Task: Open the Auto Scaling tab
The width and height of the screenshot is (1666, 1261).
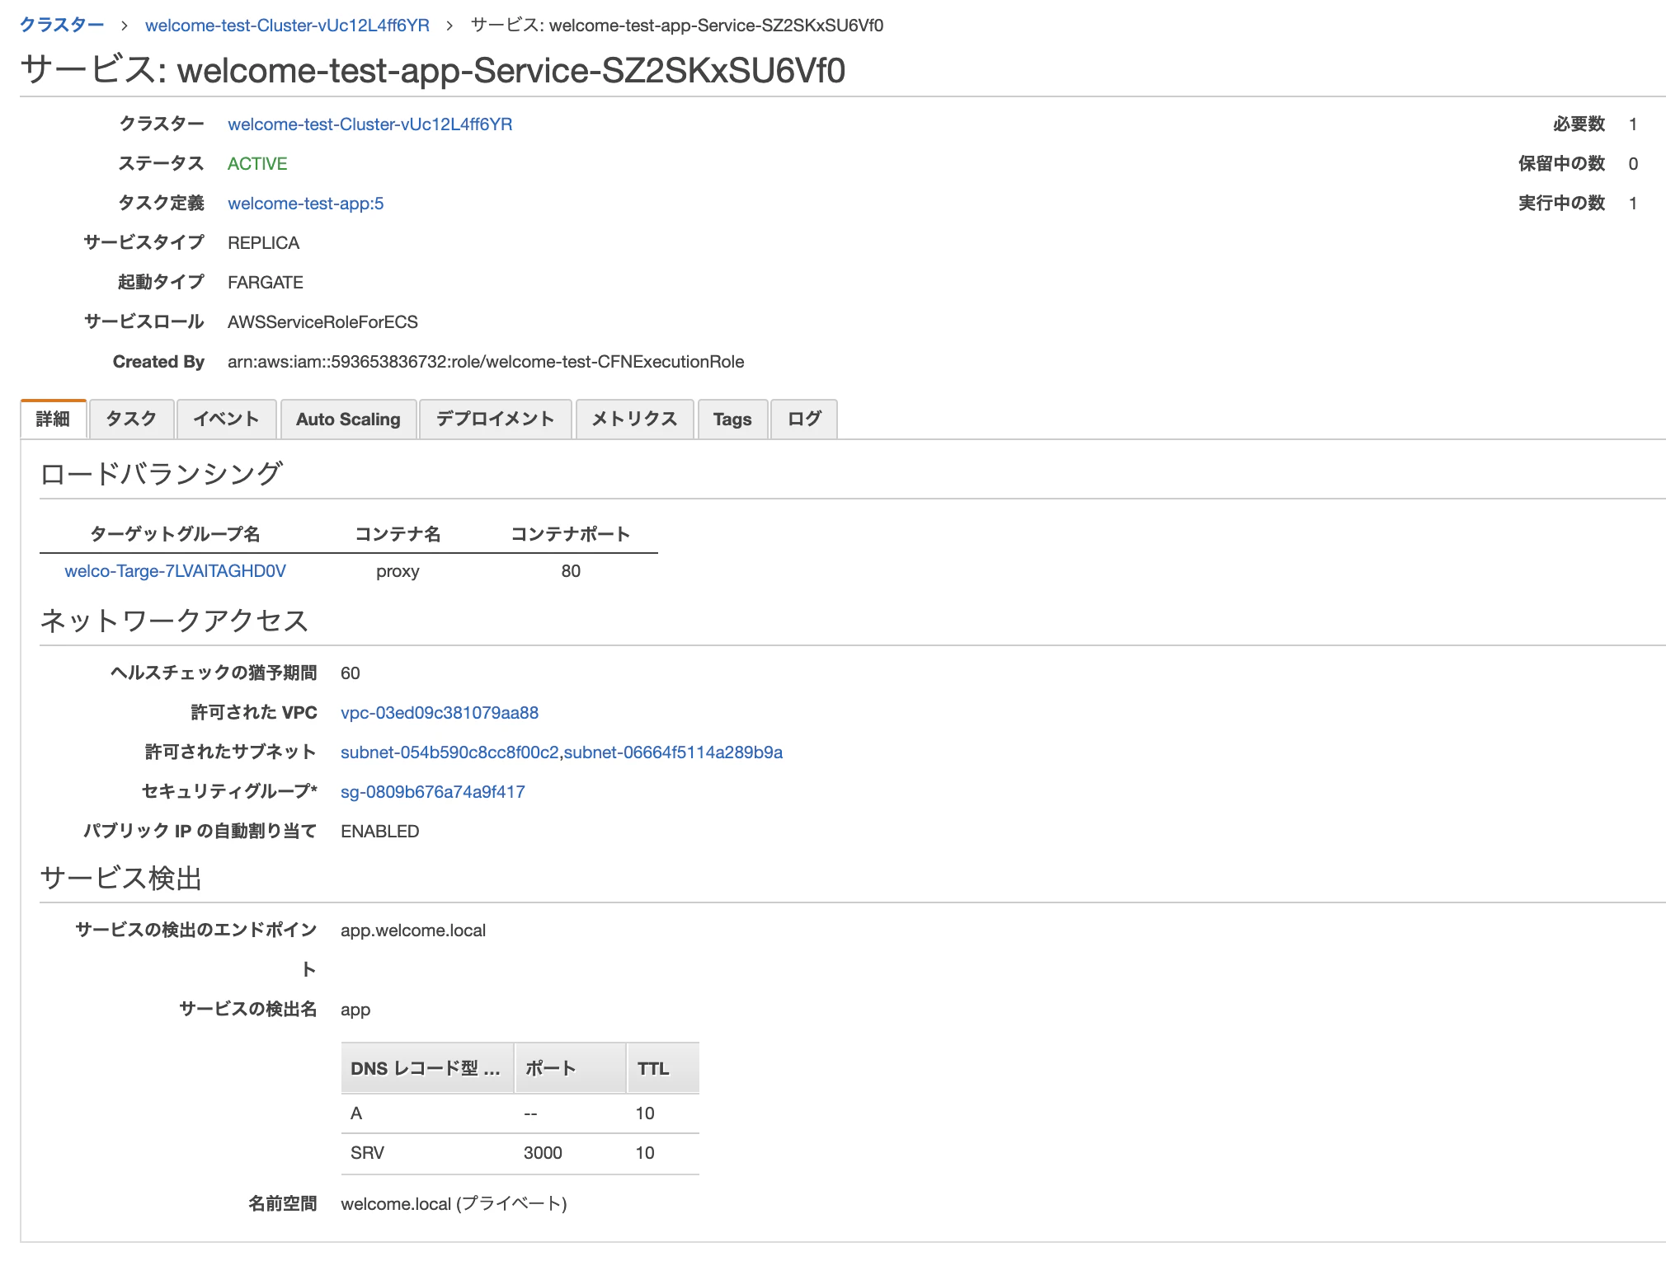Action: pyautogui.click(x=348, y=419)
